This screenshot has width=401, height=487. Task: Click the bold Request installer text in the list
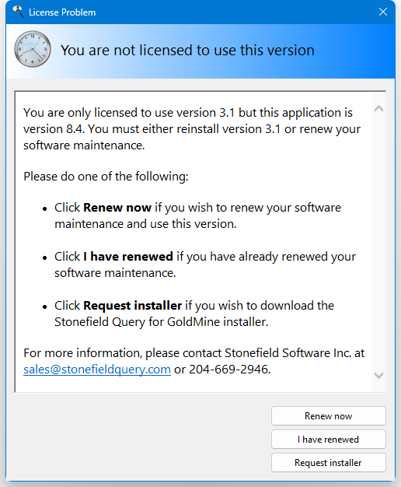(x=132, y=306)
